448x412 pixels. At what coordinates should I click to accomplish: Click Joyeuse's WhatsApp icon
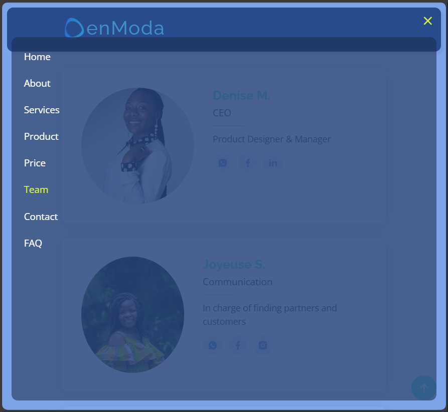coord(212,345)
